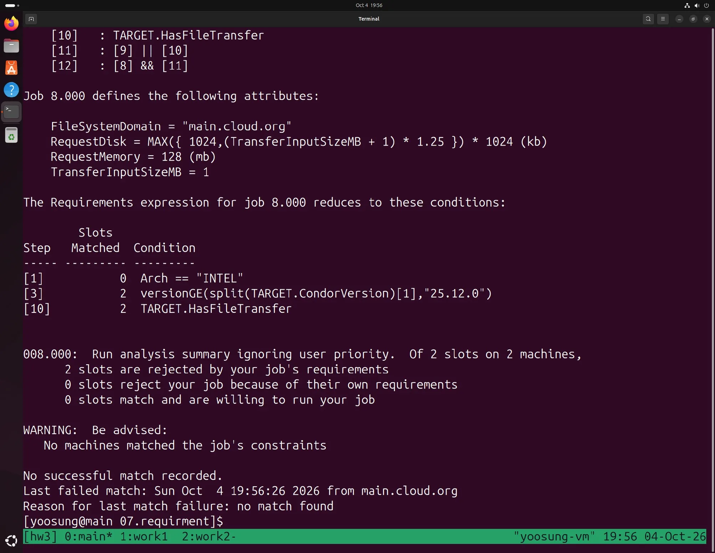Click the Terminal window title text
715x553 pixels.
click(369, 19)
